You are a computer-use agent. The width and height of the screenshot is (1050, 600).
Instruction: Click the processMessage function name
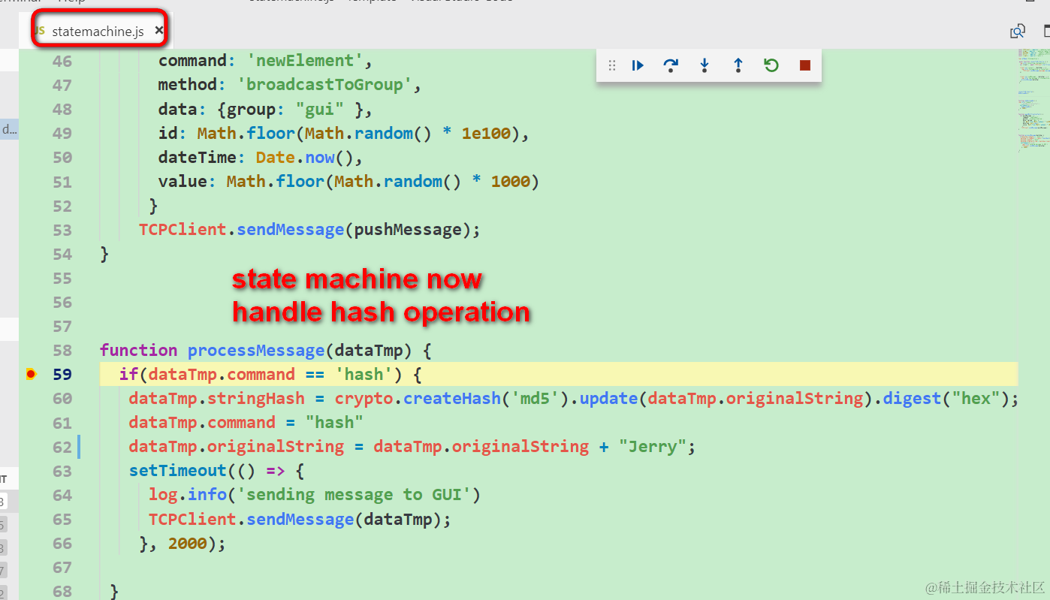[x=256, y=350]
